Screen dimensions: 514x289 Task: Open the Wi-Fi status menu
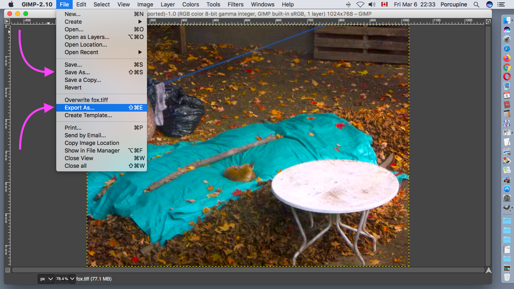pyautogui.click(x=360, y=4)
